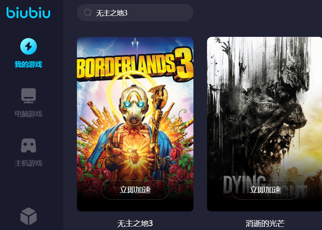The image size is (322, 230).
Task: Open the Borderlands 3 cover art
Action: tap(135, 124)
